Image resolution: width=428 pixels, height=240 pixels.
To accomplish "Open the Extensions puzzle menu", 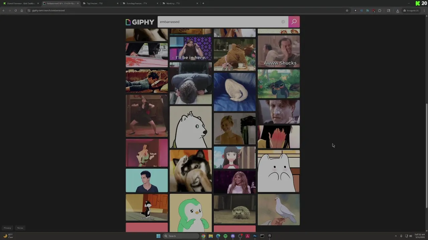I will pyautogui.click(x=380, y=10).
